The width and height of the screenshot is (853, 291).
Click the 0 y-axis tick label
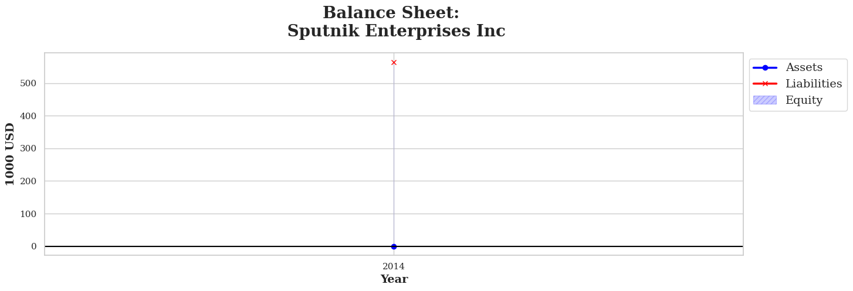(34, 246)
